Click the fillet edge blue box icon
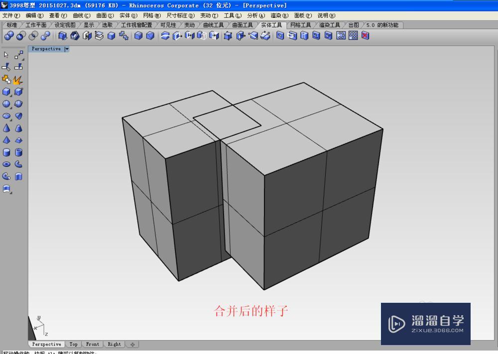This screenshot has height=354, width=498. coord(138,36)
